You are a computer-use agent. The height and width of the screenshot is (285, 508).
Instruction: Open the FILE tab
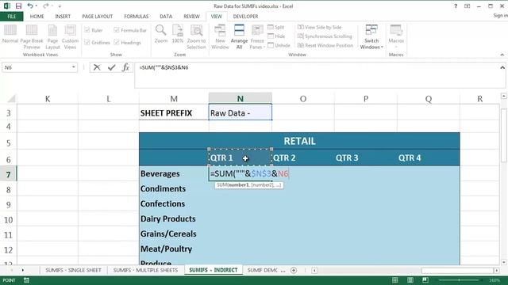pos(12,16)
